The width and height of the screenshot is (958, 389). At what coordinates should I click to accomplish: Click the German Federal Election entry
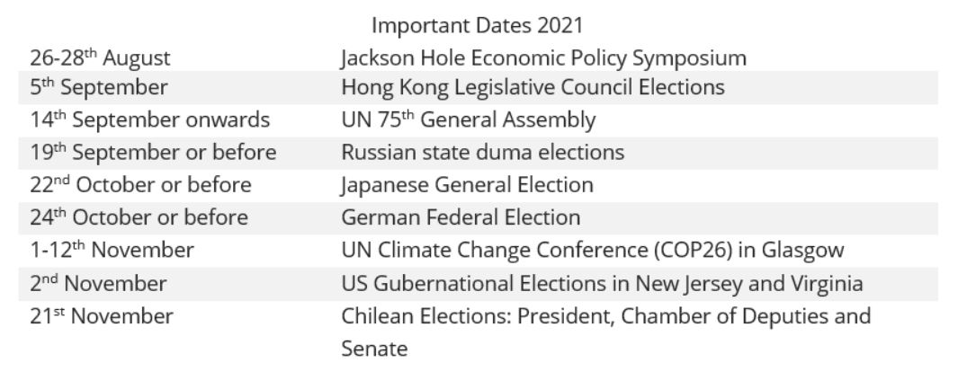[x=461, y=217]
